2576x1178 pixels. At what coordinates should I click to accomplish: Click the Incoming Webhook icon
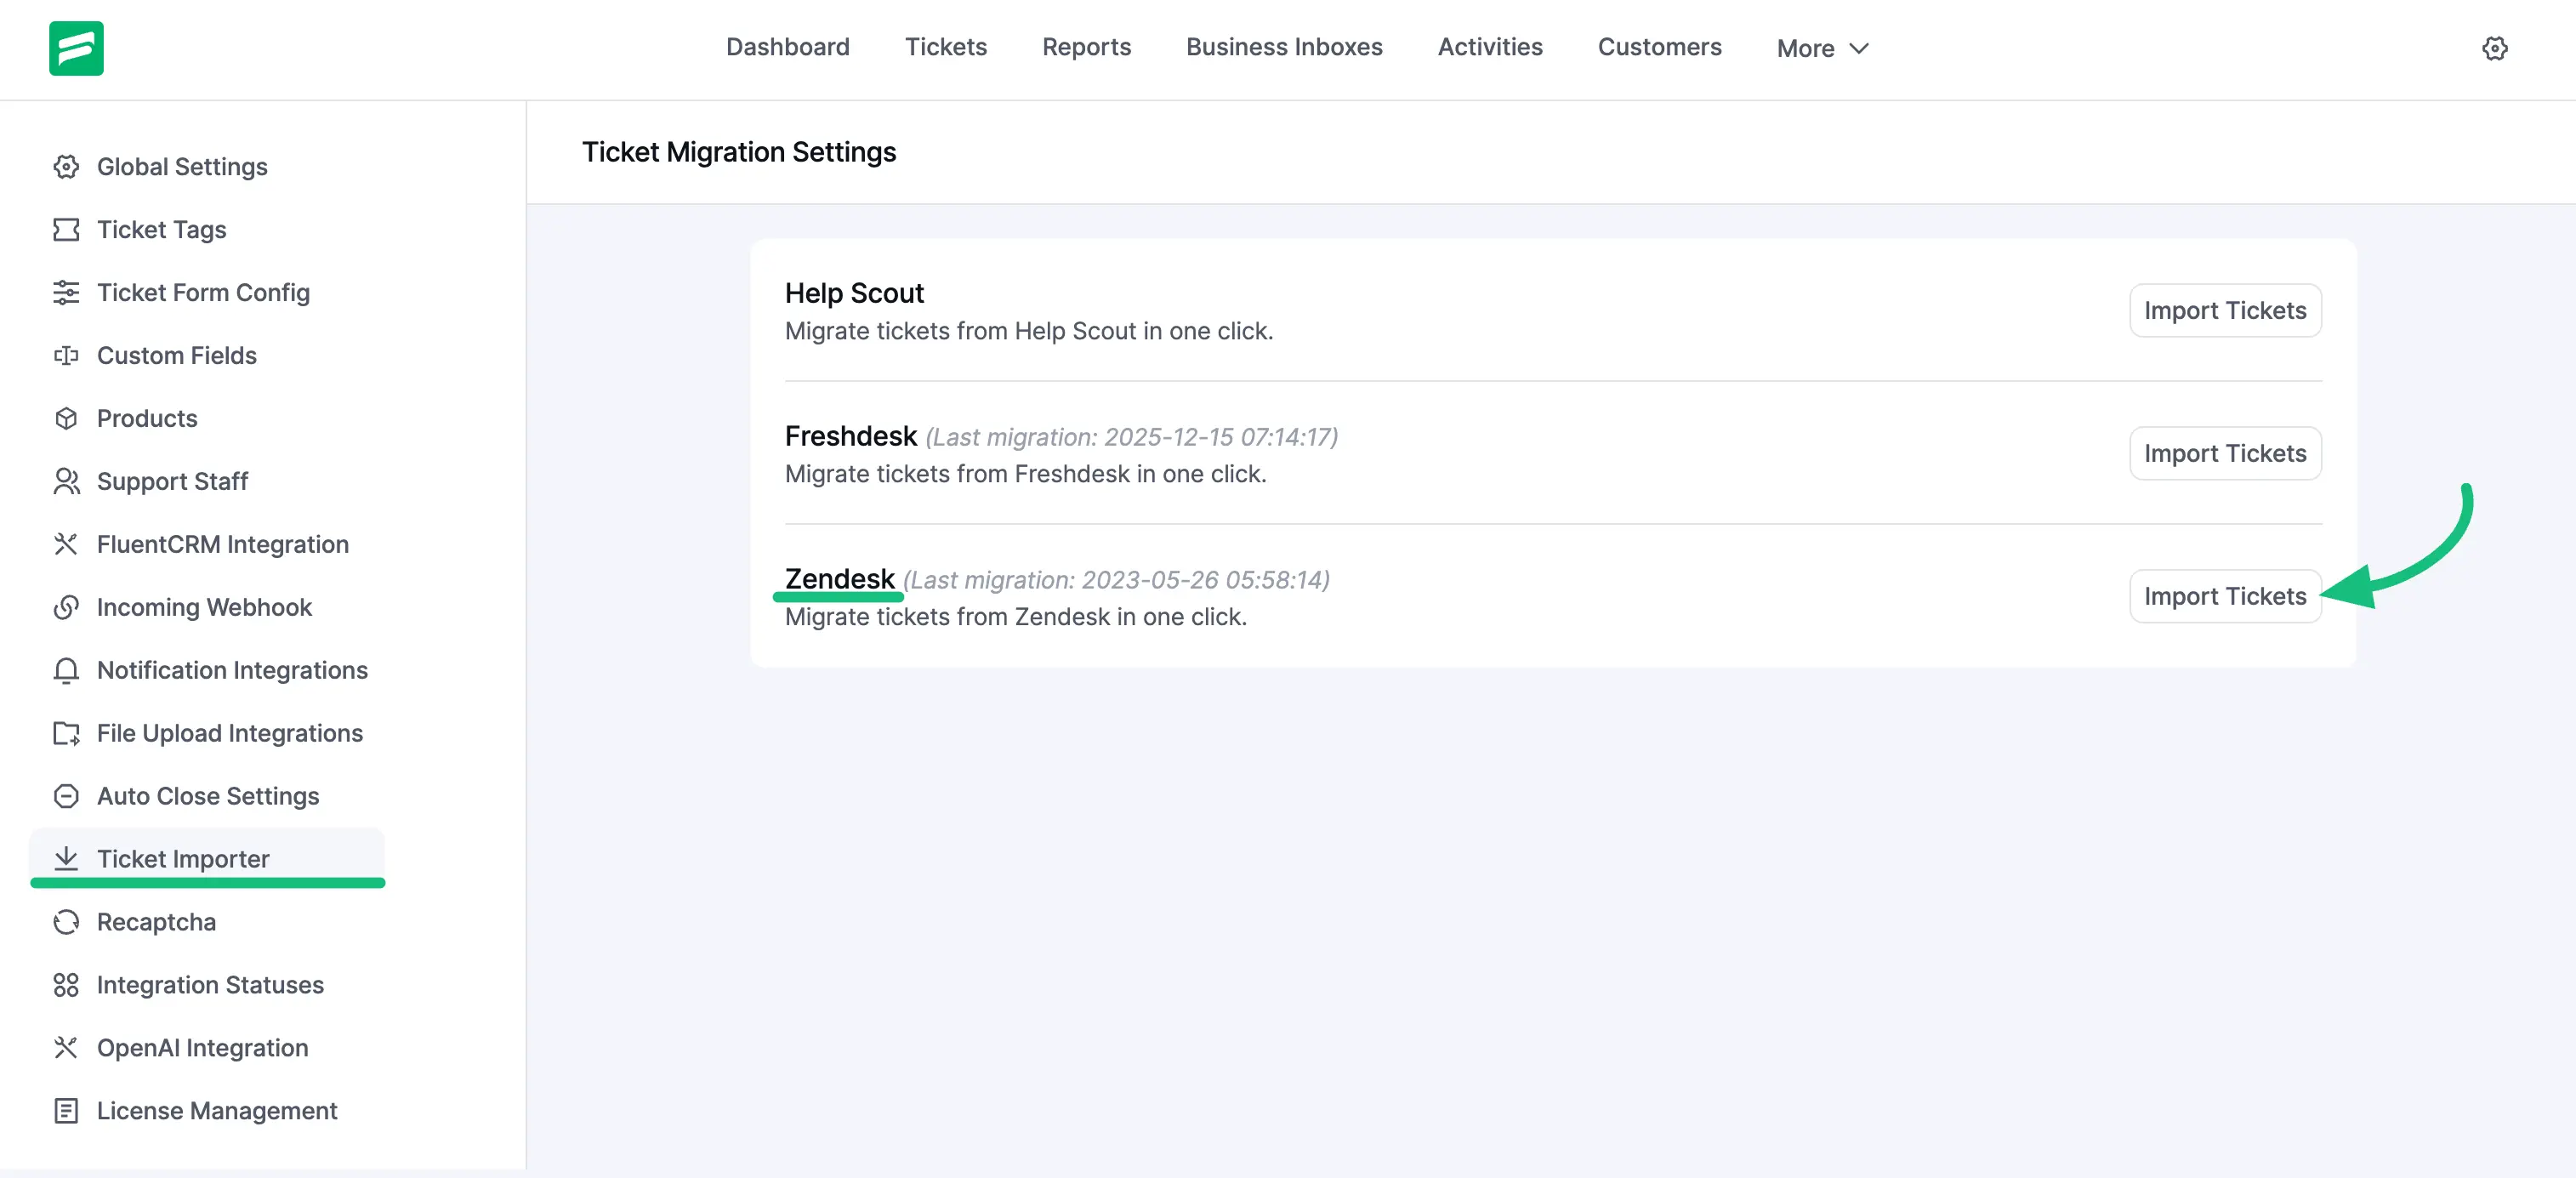point(66,607)
